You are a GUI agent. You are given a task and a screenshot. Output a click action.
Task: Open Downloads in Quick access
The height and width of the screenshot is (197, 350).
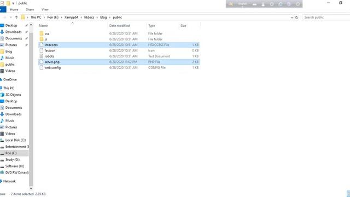coord(13,32)
